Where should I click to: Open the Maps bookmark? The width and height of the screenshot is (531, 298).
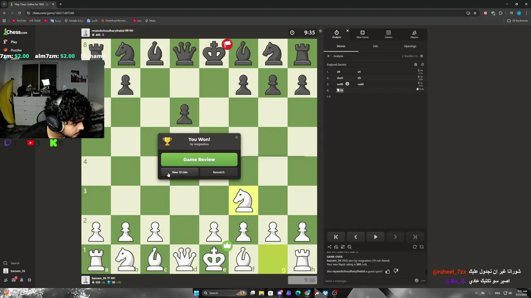pos(151,21)
